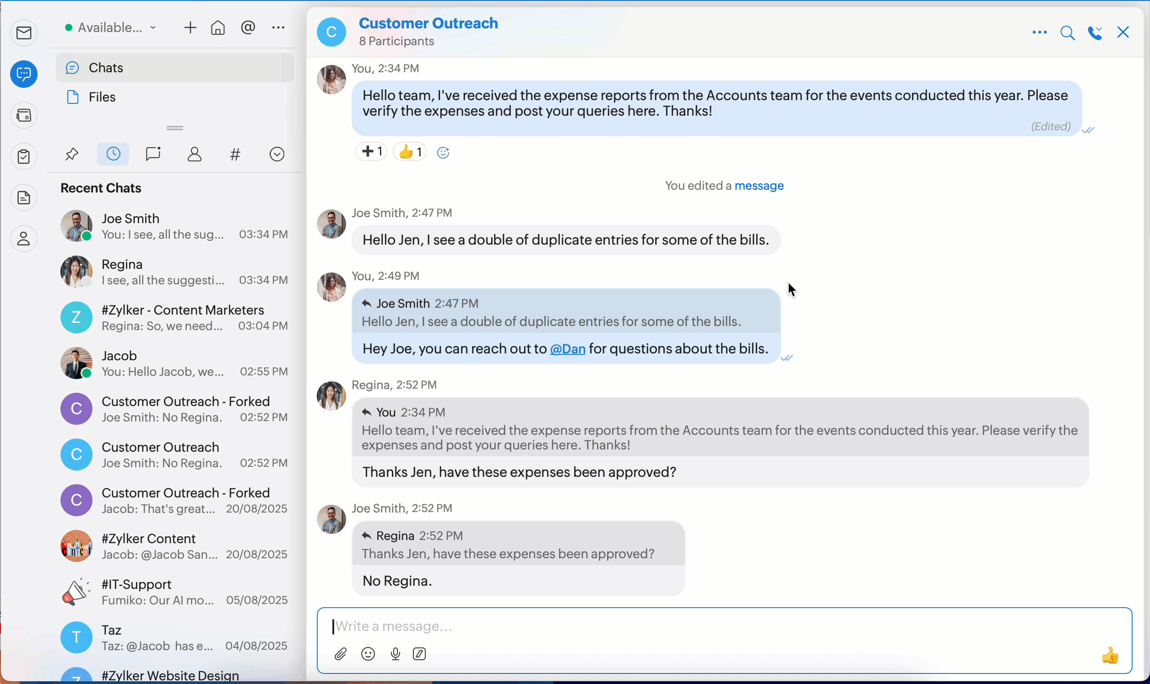Click the slash command icon in composer

(419, 653)
